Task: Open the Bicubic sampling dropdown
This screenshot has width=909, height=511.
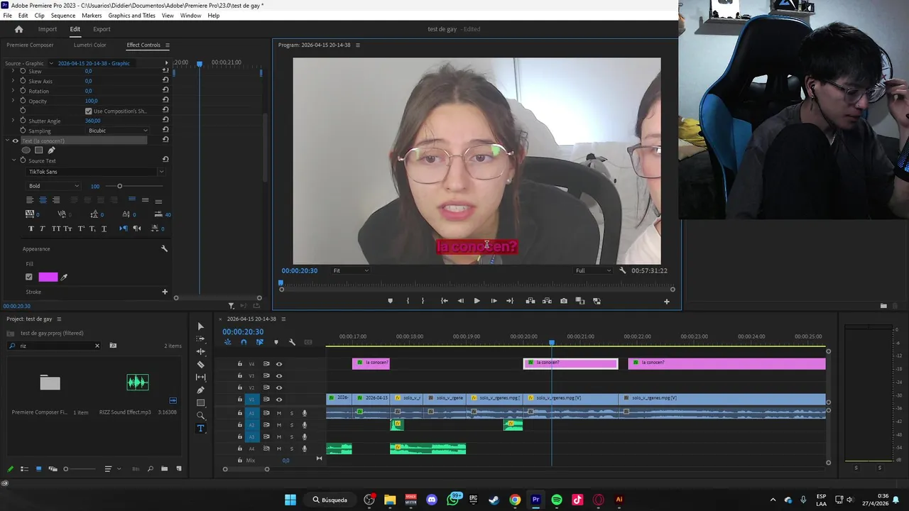Action: pos(117,131)
